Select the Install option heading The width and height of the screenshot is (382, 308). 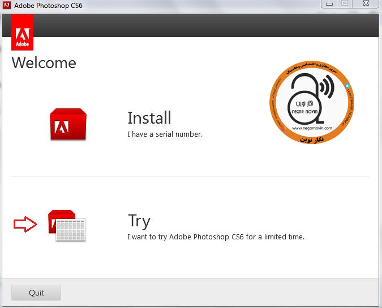tap(149, 118)
